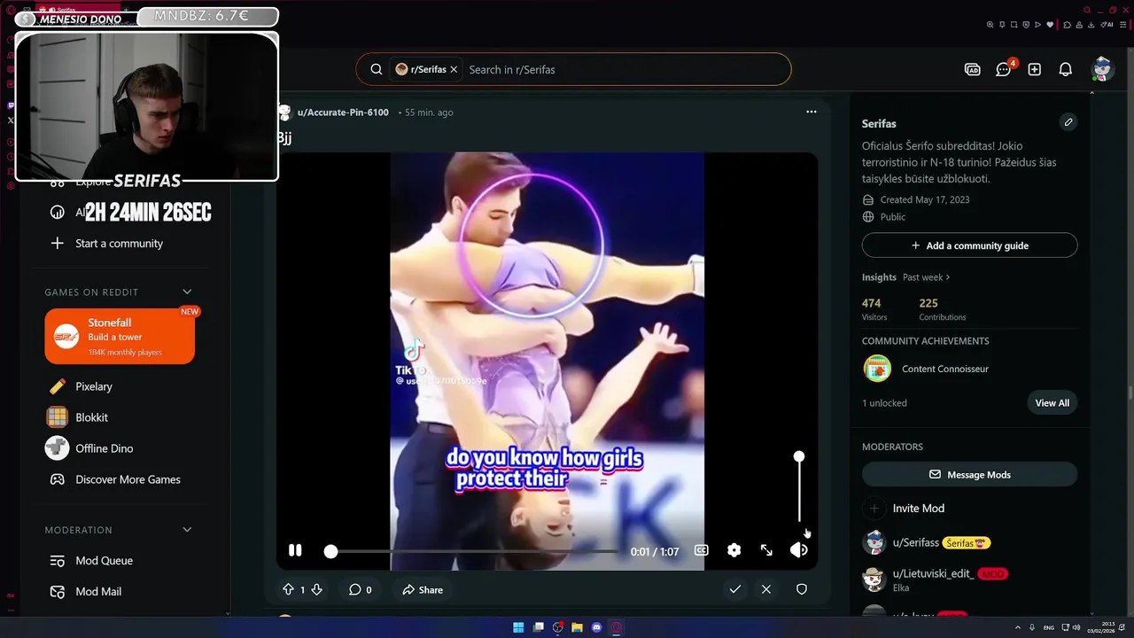Open user avatar menu
This screenshot has height=638, width=1134.
coord(1102,68)
